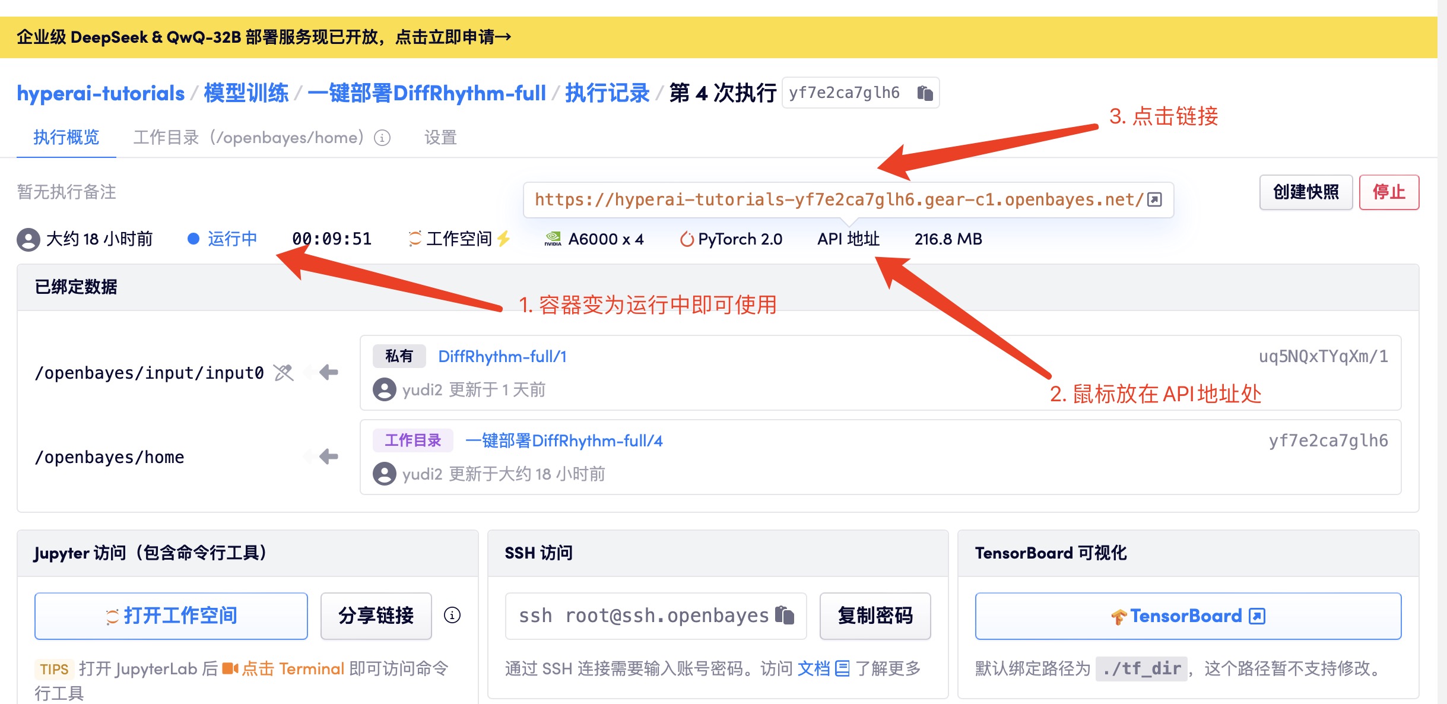This screenshot has width=1447, height=704.
Task: Copy the execution ID yf7e2ca7glh6
Action: 925,93
